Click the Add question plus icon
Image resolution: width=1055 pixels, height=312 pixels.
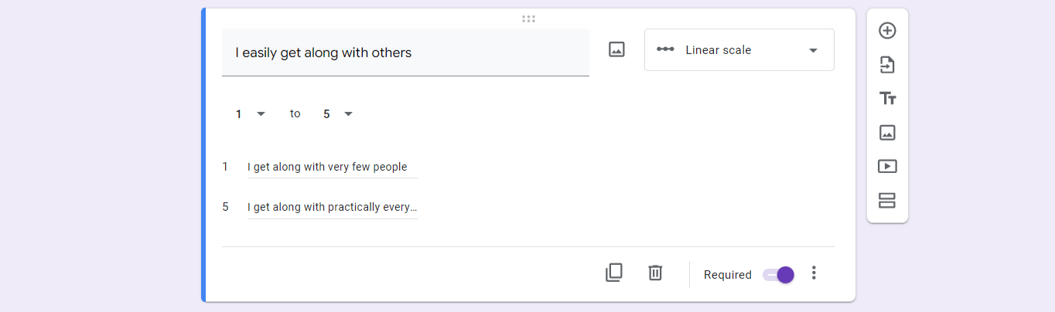pos(887,31)
